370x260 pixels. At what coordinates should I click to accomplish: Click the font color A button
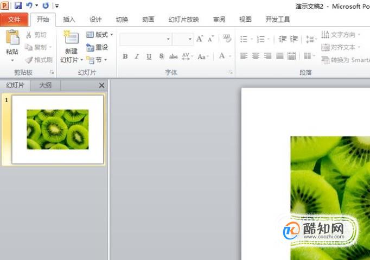click(222, 56)
